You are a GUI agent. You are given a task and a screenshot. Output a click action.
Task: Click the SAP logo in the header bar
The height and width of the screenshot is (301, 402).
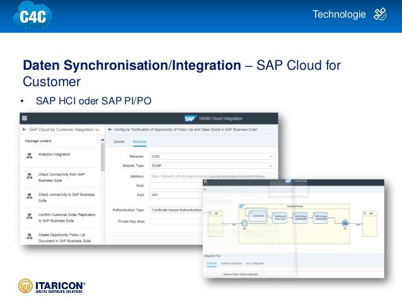(x=190, y=119)
